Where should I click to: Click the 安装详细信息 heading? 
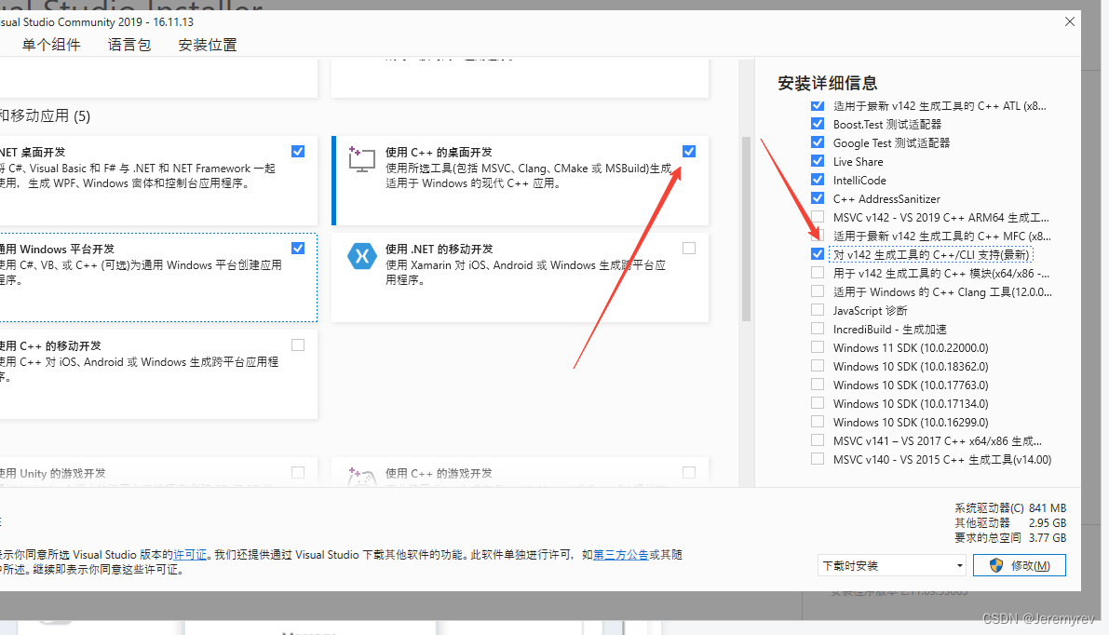(828, 84)
